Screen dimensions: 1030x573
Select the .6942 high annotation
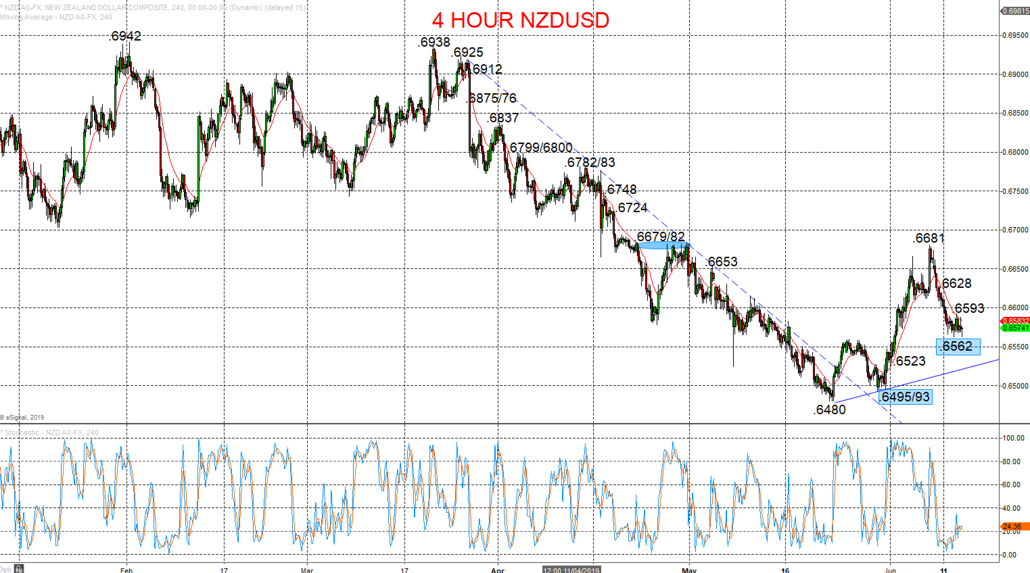pos(125,36)
